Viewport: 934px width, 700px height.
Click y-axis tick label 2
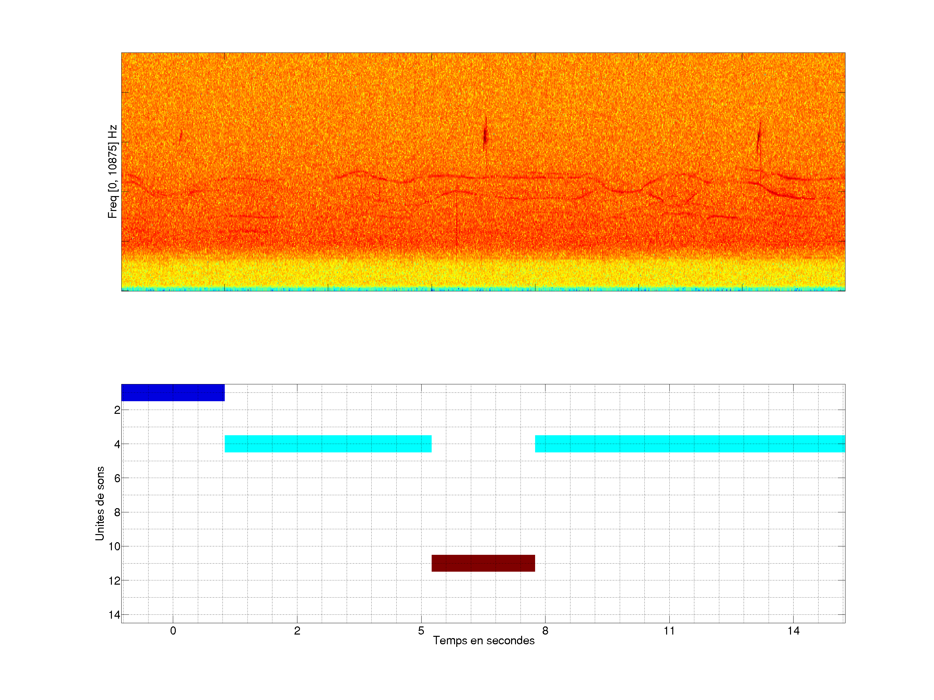click(117, 410)
